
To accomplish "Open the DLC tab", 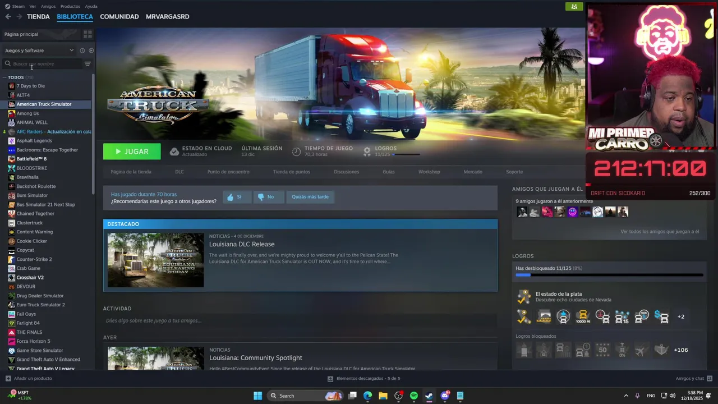I will [x=179, y=172].
